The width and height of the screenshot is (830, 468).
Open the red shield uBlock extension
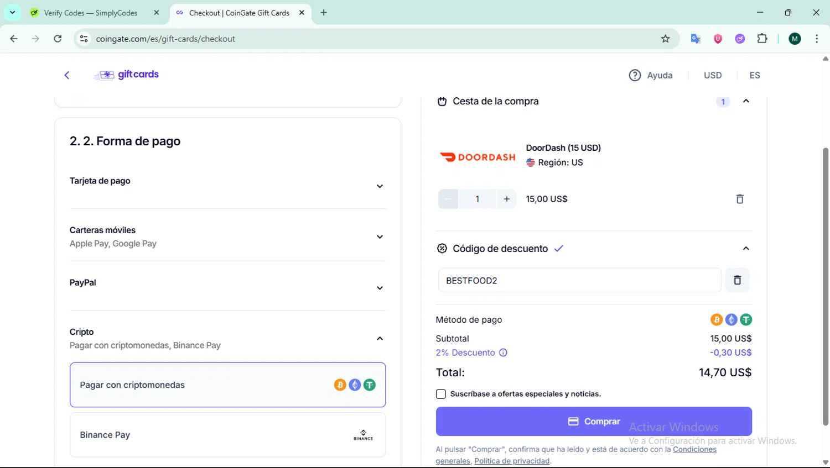pyautogui.click(x=718, y=39)
